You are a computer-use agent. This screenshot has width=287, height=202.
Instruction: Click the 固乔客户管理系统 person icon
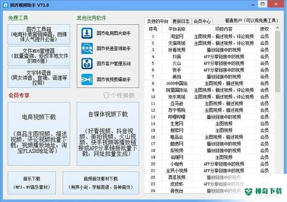click(87, 64)
